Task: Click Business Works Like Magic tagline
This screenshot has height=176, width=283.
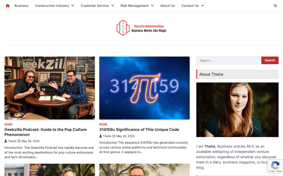Action: click(149, 31)
